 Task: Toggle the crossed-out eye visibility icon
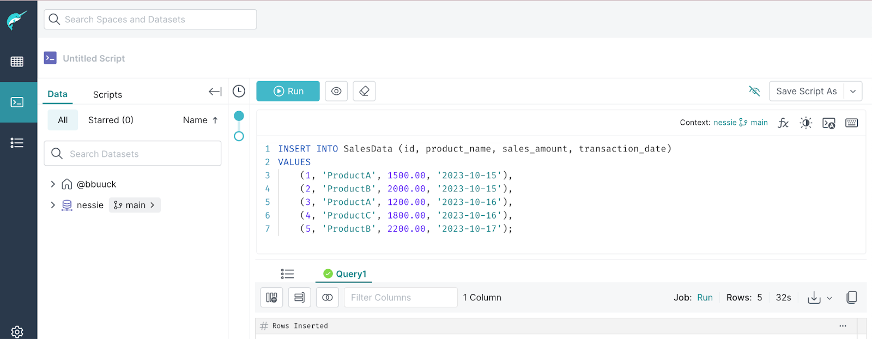754,91
